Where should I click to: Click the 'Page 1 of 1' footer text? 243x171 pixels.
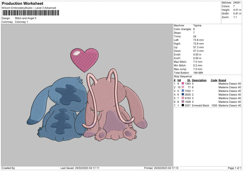pyautogui.click(x=234, y=168)
